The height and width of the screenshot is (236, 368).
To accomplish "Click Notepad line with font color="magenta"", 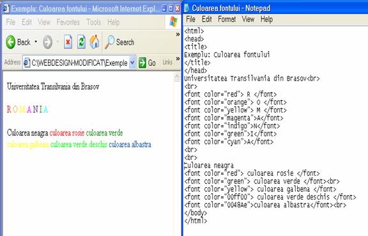I will 234,118.
